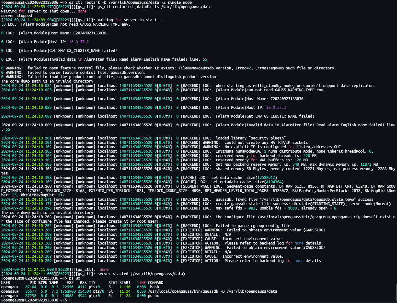Screen dimensions: 397x303
Task: Click the 'PID' column header
Action: point(33,282)
